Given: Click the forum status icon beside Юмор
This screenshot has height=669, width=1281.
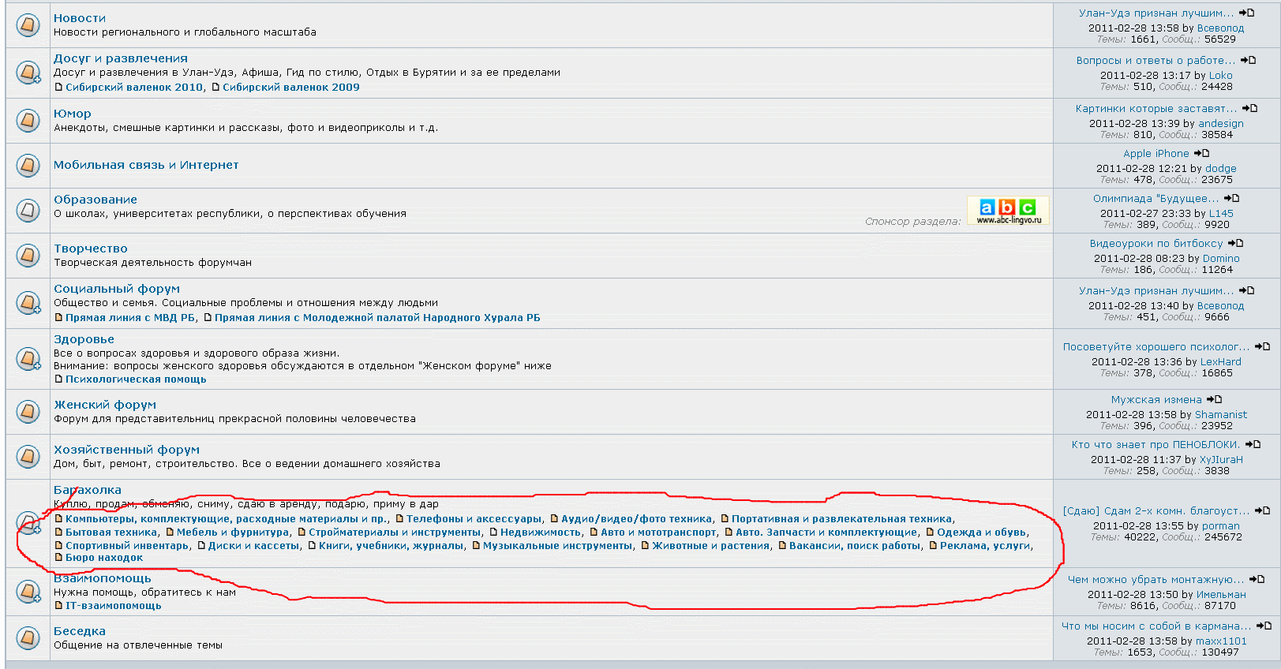Looking at the screenshot, I should coord(28,120).
